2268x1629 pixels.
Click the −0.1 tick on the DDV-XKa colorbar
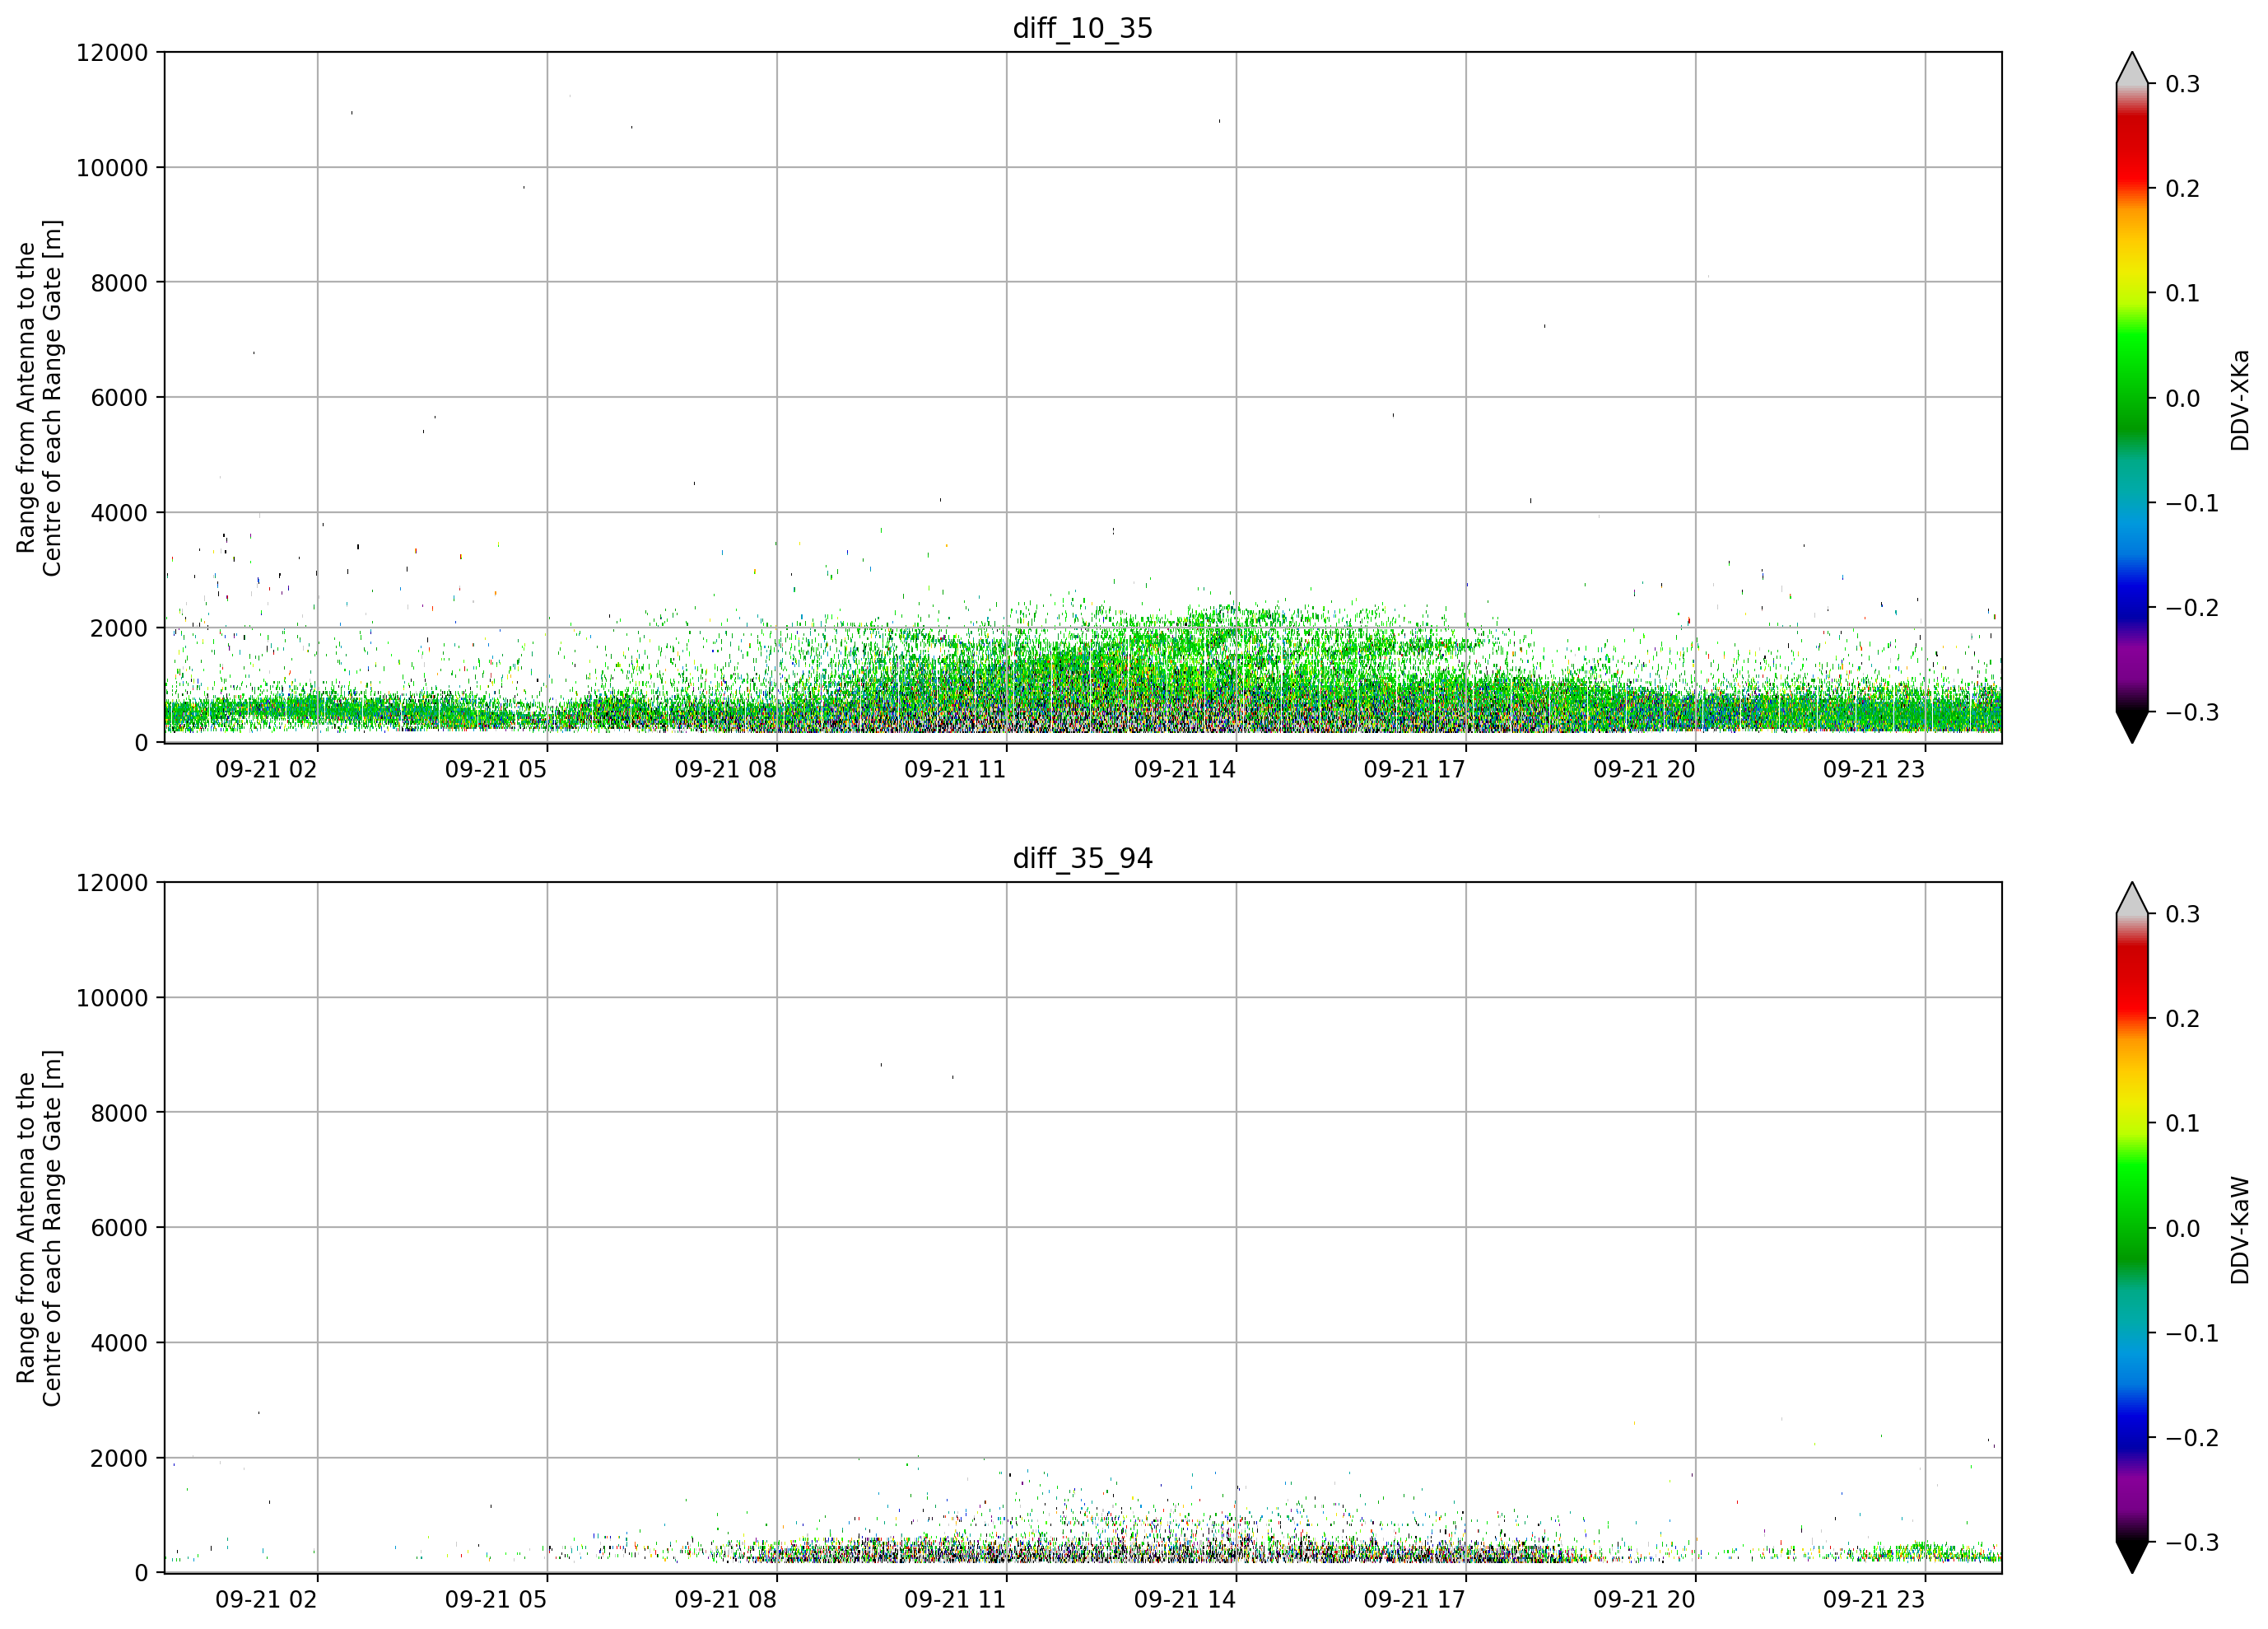[2192, 503]
